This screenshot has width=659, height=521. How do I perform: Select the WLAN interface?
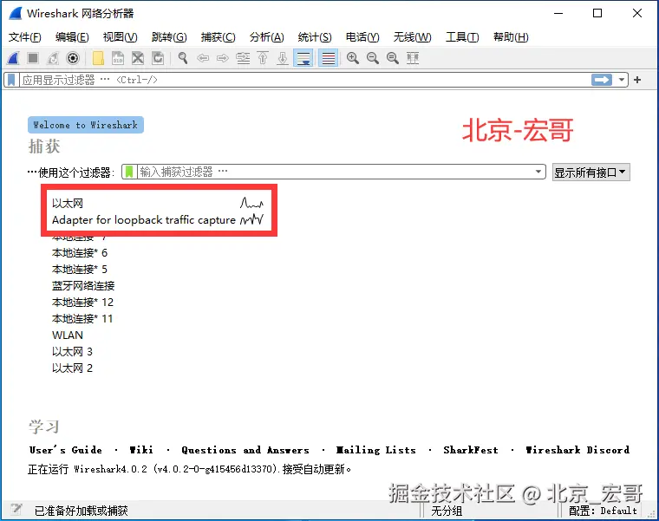(x=68, y=335)
